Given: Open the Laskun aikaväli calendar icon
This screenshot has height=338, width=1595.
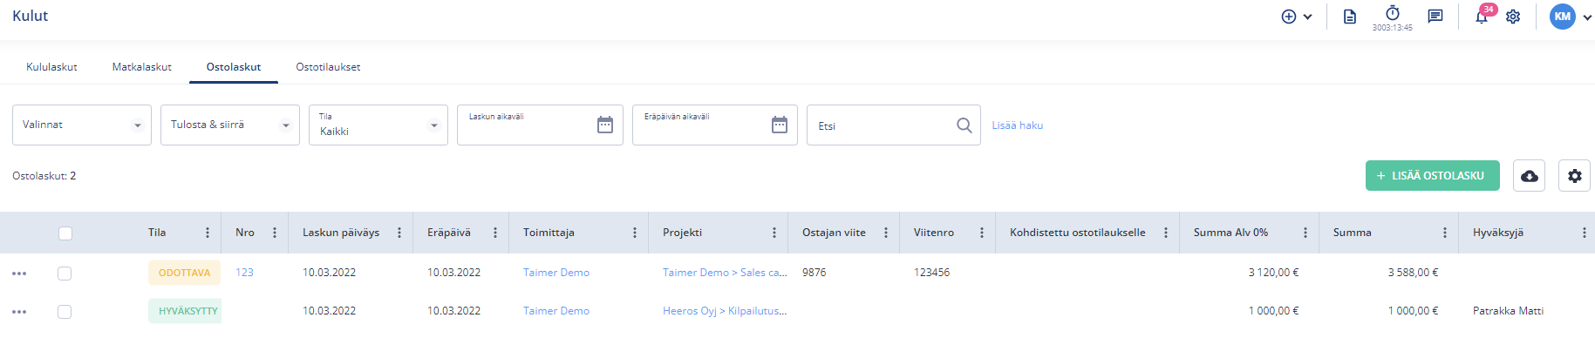Looking at the screenshot, I should (605, 125).
